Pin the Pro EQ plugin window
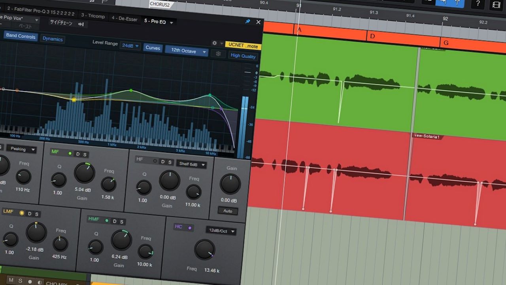 coord(248,21)
